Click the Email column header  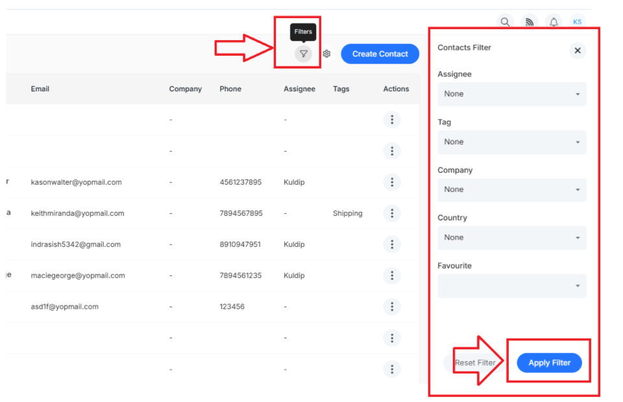pos(40,89)
